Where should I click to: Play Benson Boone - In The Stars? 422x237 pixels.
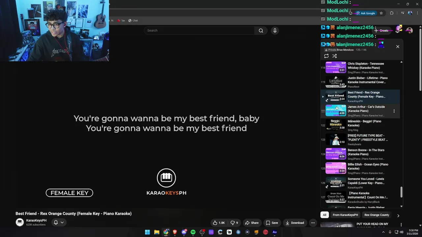tap(360, 154)
